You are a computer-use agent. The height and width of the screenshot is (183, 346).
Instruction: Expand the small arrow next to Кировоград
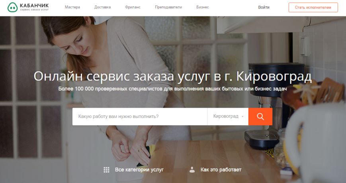(x=242, y=116)
